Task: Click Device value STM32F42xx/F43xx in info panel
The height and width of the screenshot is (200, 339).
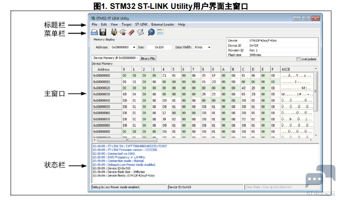Action: (x=263, y=40)
